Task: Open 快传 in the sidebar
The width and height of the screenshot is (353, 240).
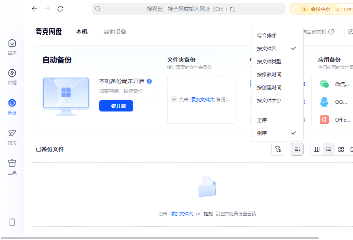Action: tap(12, 137)
